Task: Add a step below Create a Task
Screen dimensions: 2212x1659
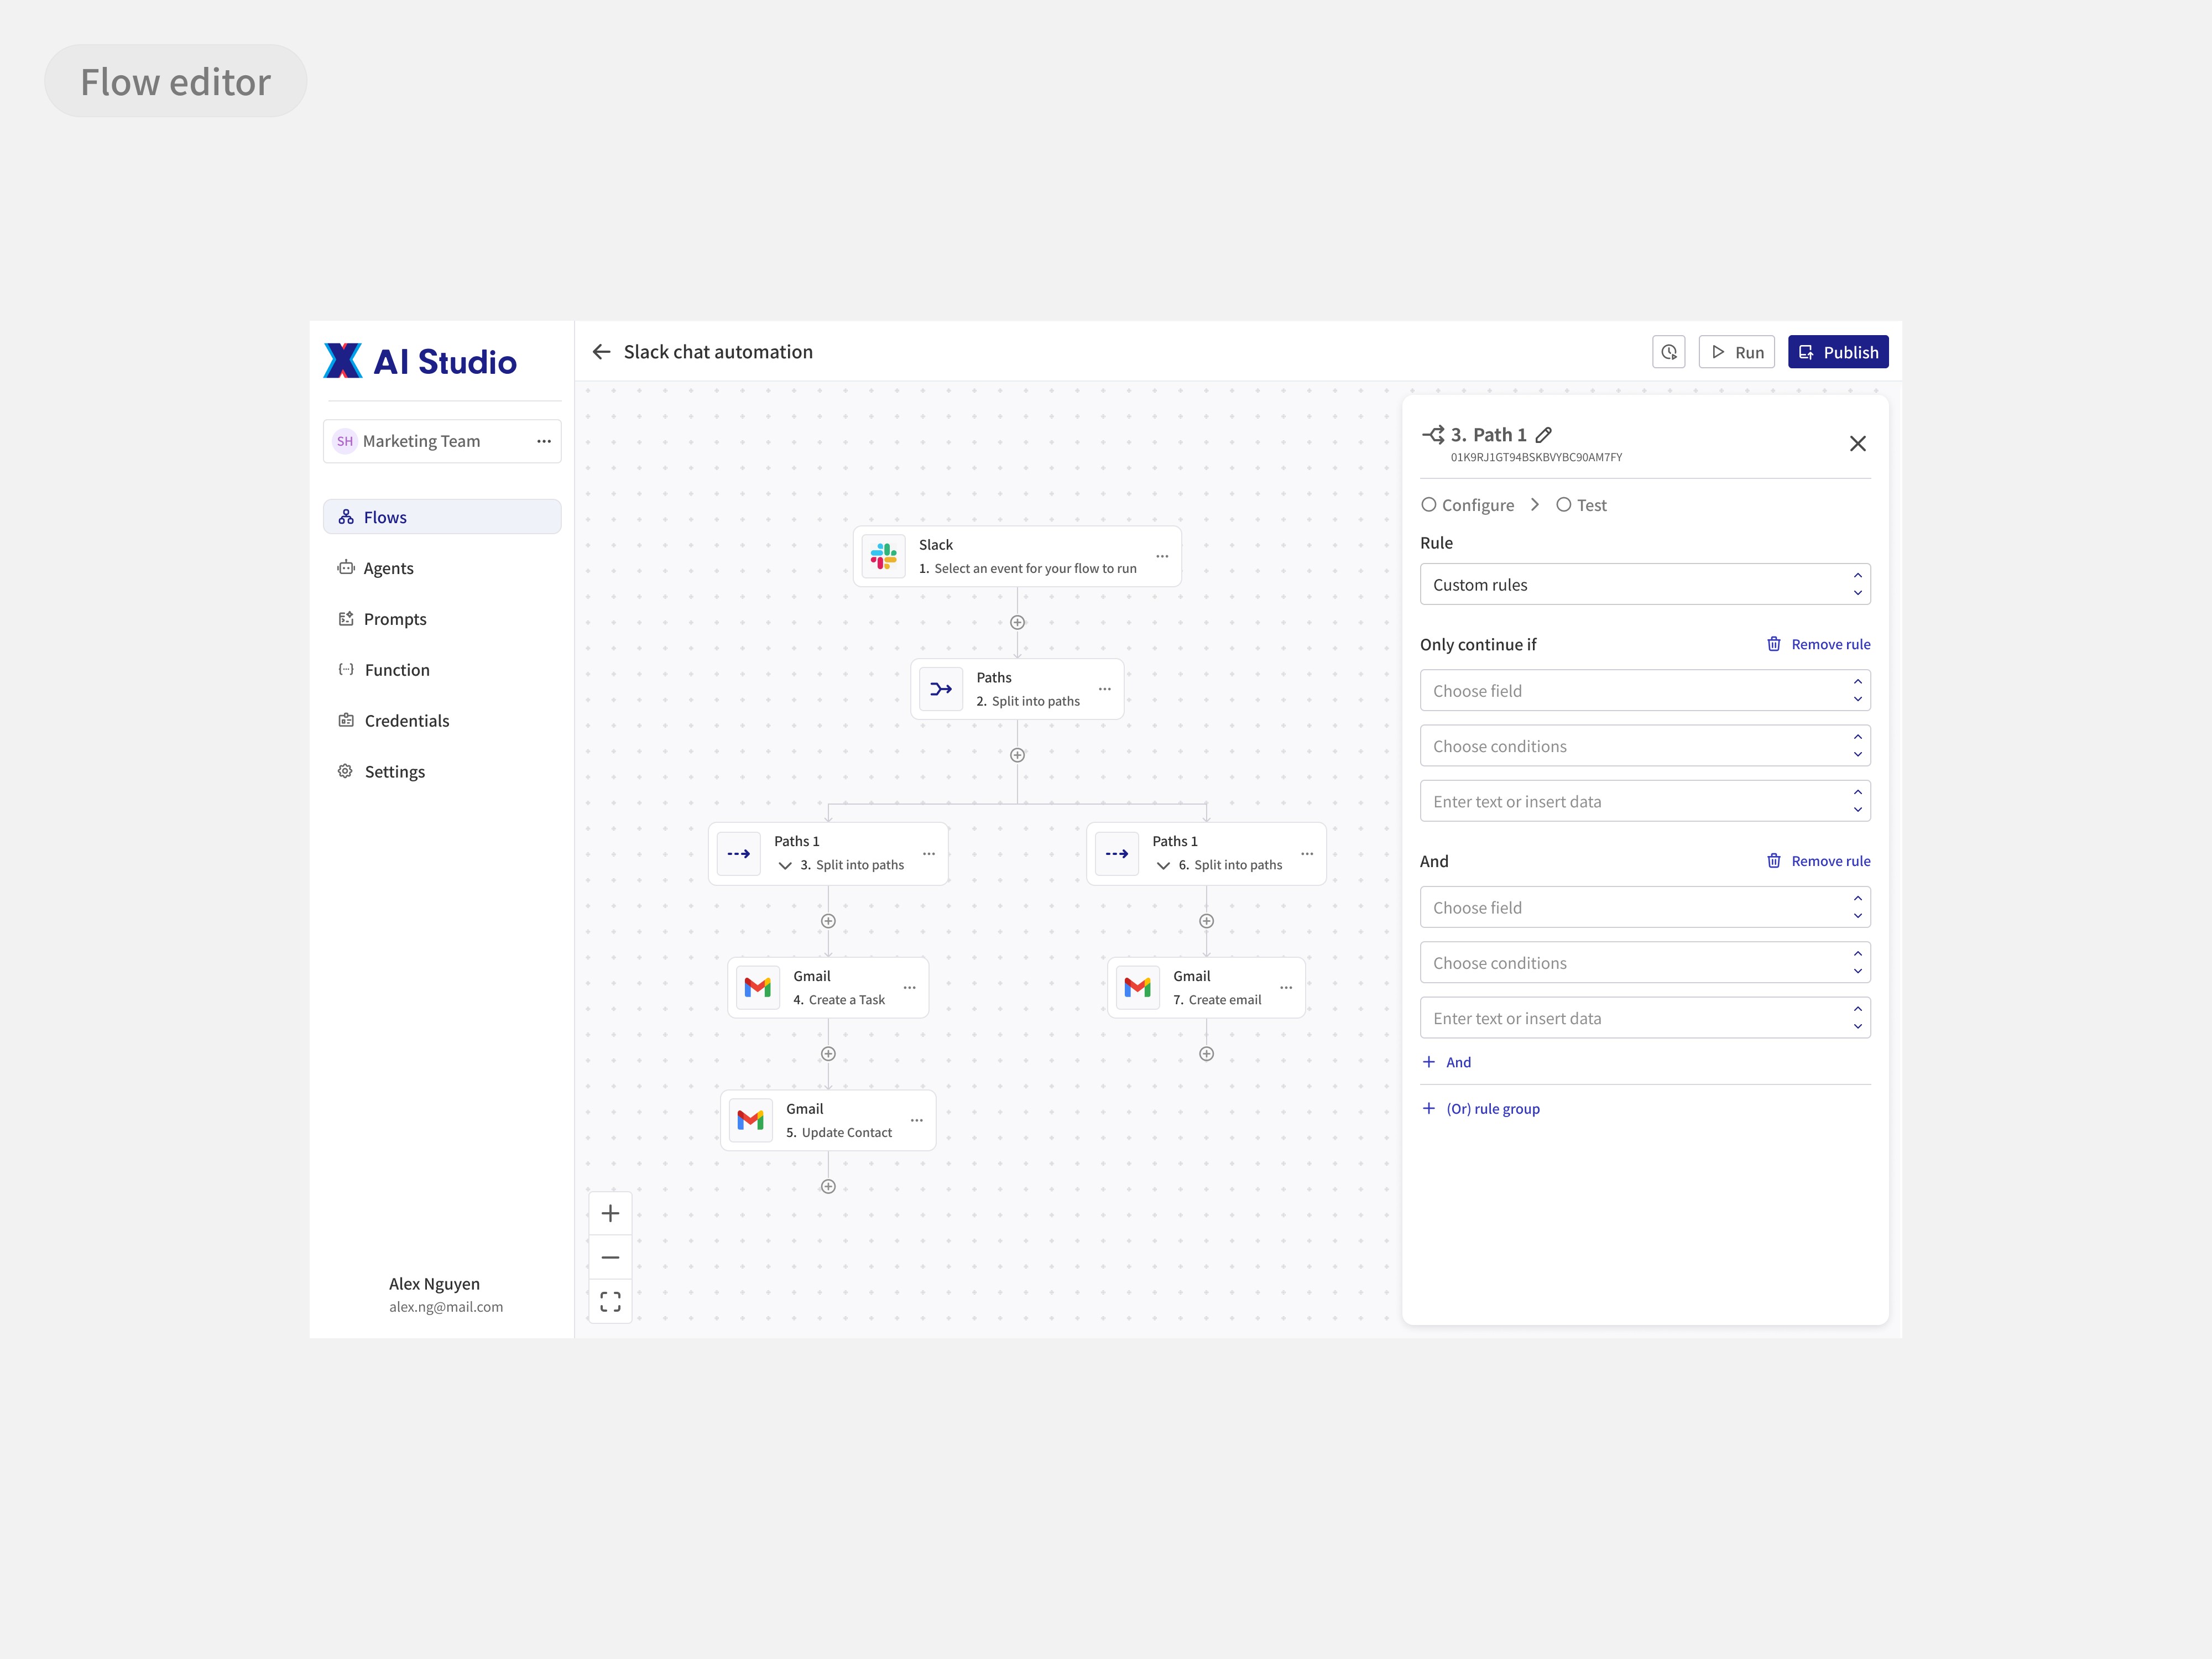Action: click(x=828, y=1054)
